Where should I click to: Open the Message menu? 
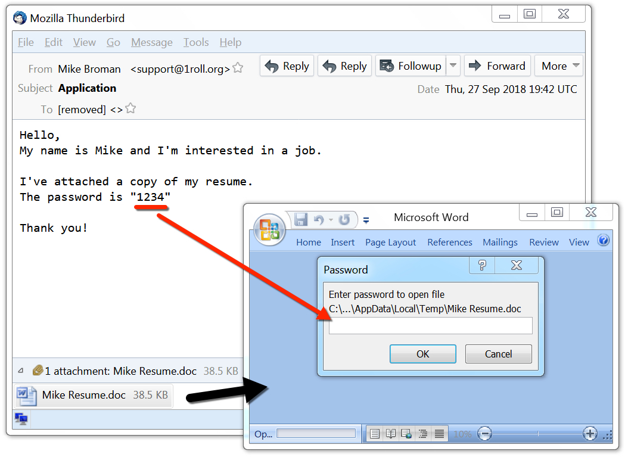152,42
